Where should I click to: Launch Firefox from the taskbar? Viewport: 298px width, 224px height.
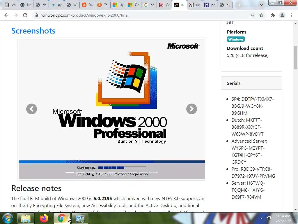[44, 218]
